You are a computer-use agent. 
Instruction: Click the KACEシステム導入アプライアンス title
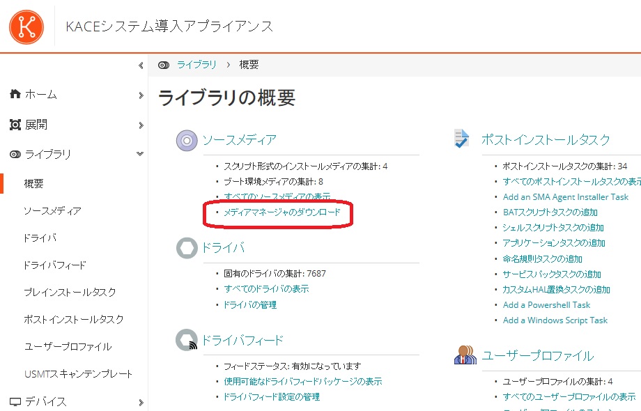click(169, 26)
